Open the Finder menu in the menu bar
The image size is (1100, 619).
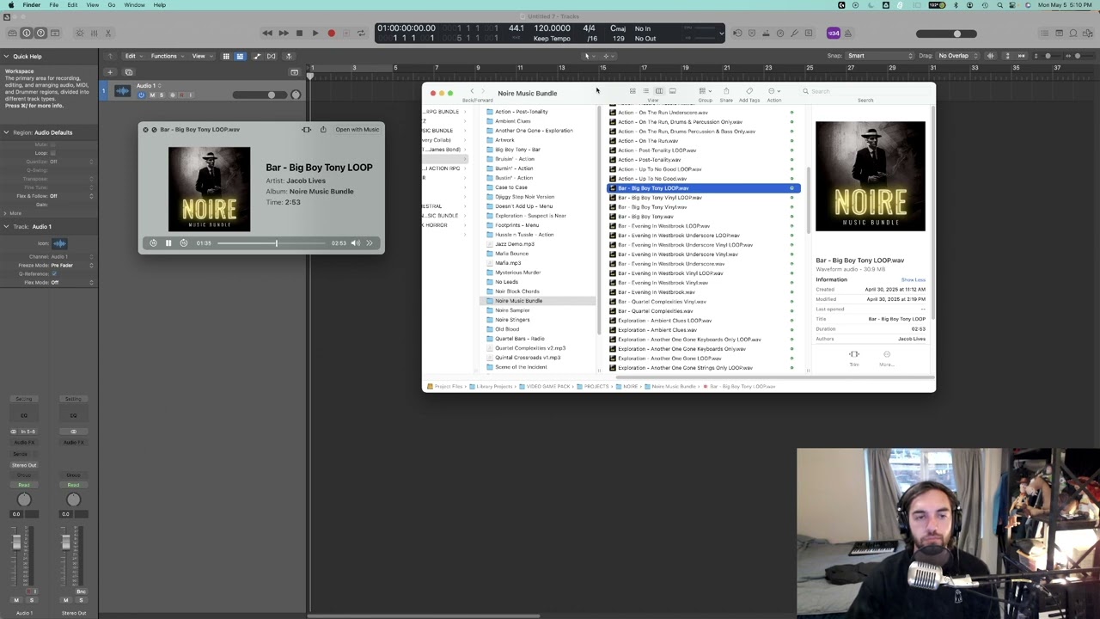(31, 5)
